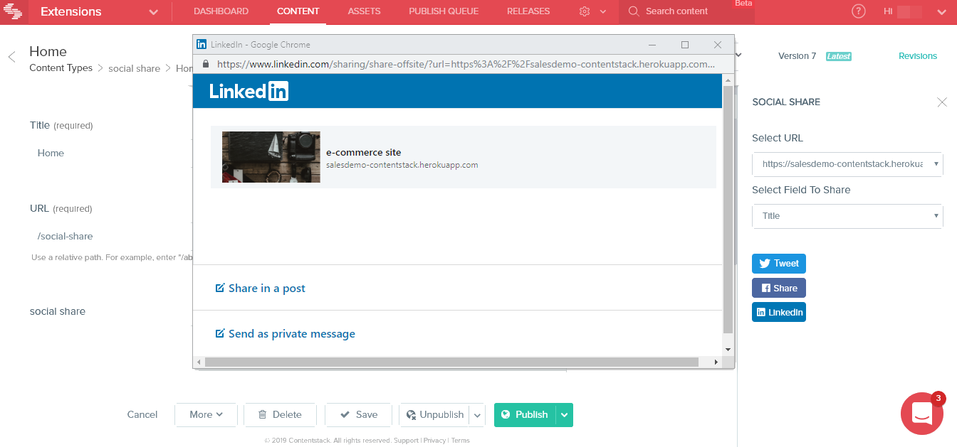Click the popup horizontal scrollbar

coord(452,362)
